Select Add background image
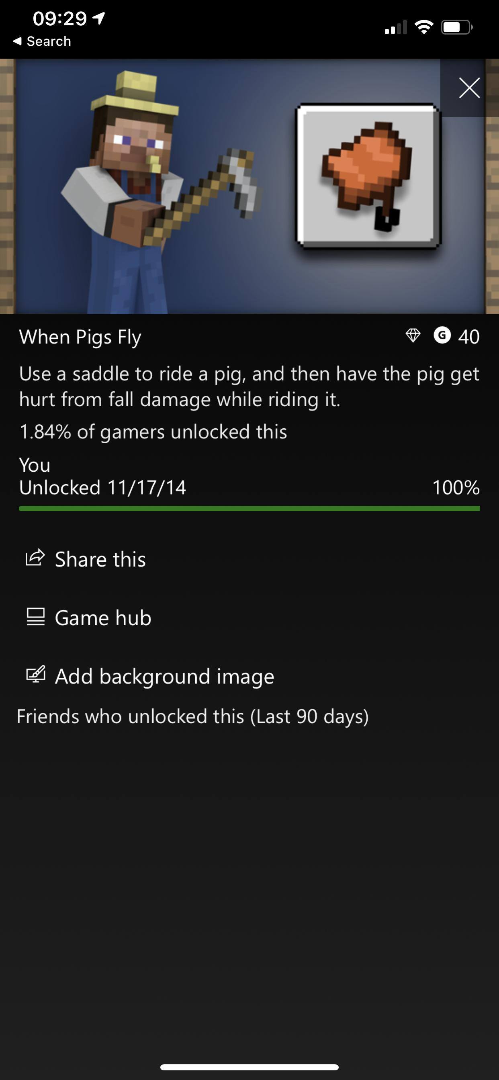The width and height of the screenshot is (499, 1080). point(164,676)
